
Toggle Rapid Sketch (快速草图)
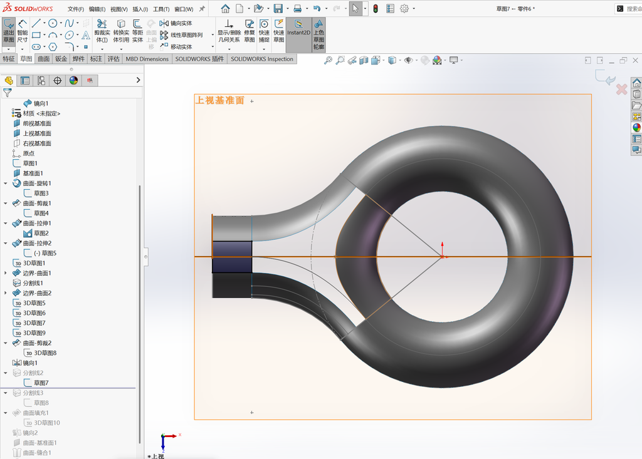[279, 31]
